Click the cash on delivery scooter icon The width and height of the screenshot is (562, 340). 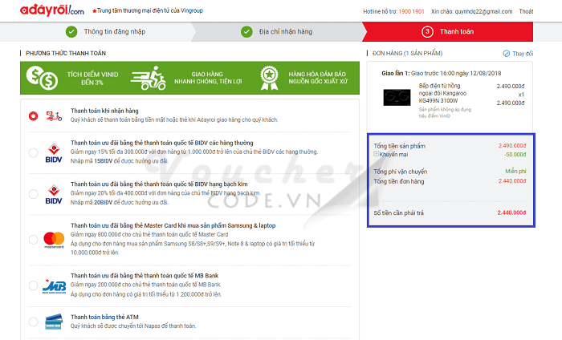[x=54, y=116]
